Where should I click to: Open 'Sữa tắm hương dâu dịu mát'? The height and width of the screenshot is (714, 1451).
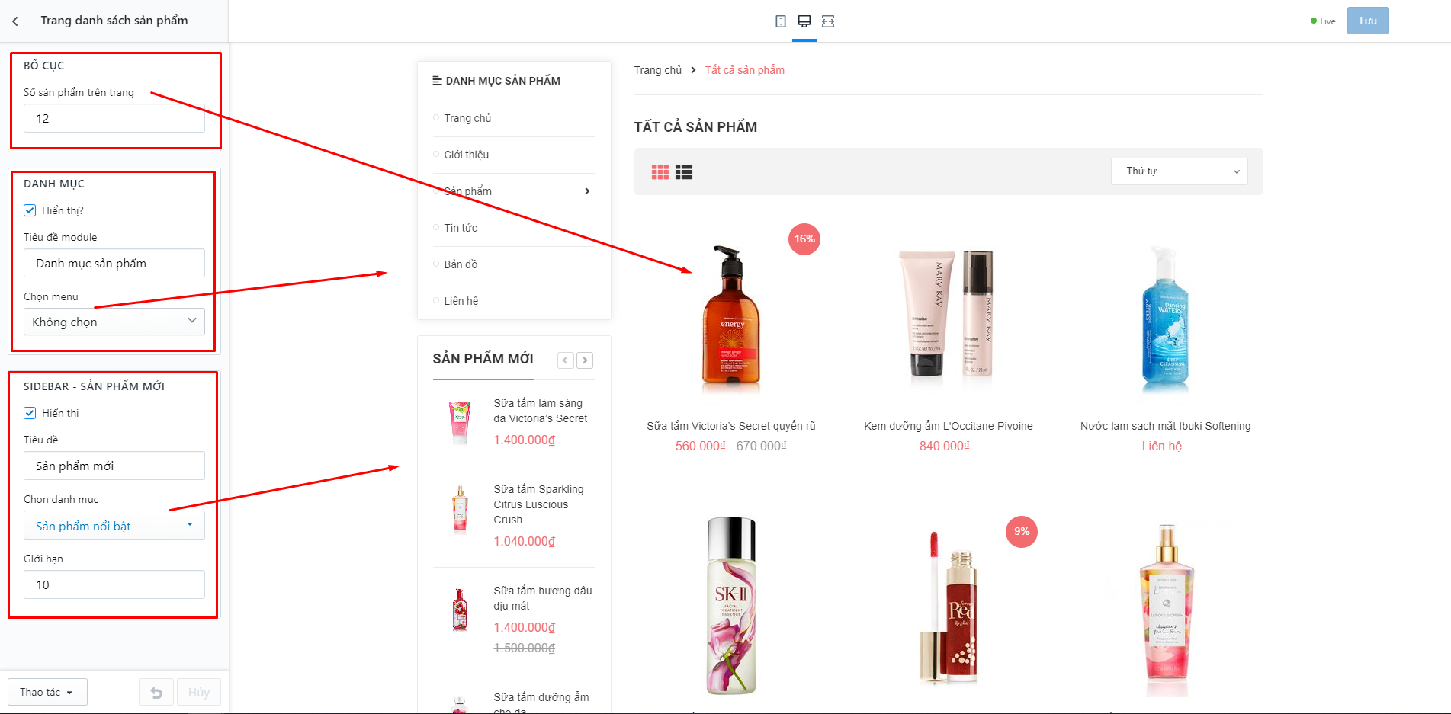(543, 598)
